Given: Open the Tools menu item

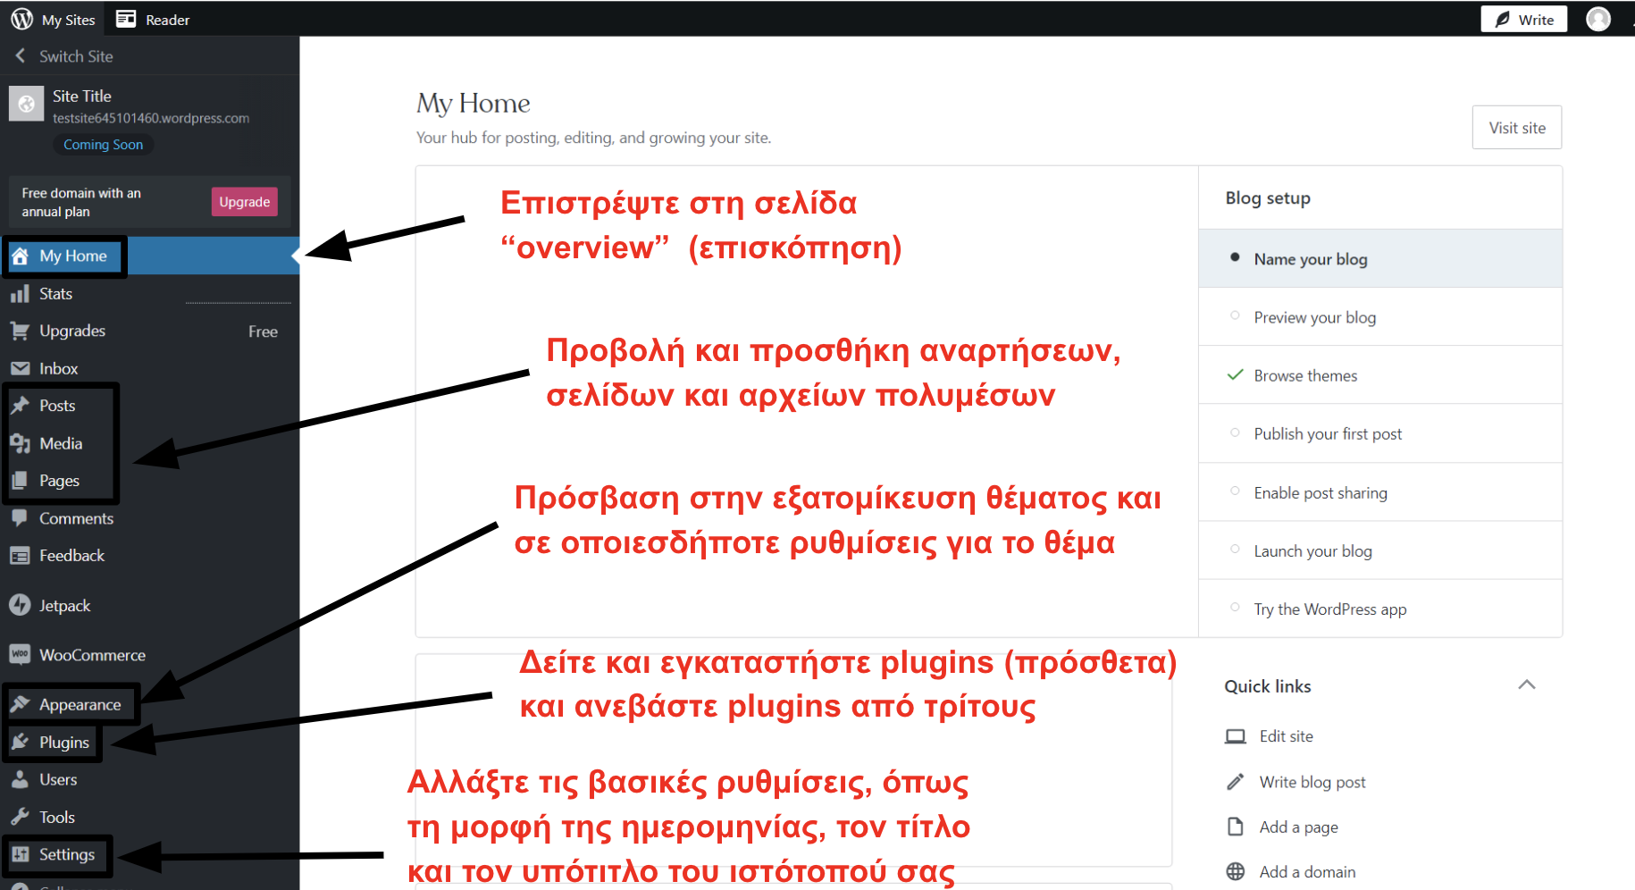Looking at the screenshot, I should 150,817.
